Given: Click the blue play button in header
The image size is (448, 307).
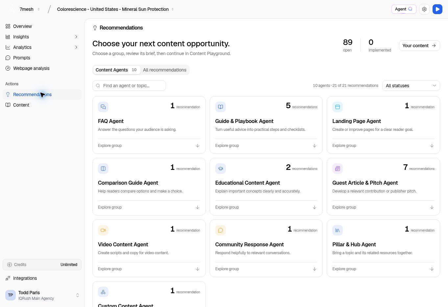Looking at the screenshot, I should click(x=437, y=9).
